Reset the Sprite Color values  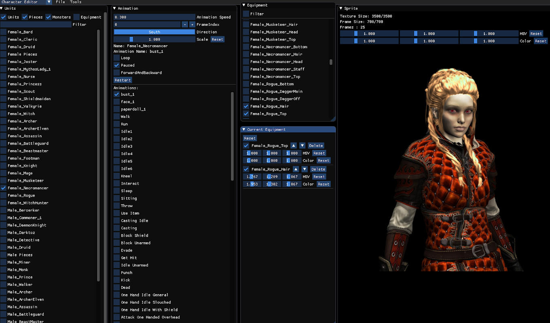541,41
